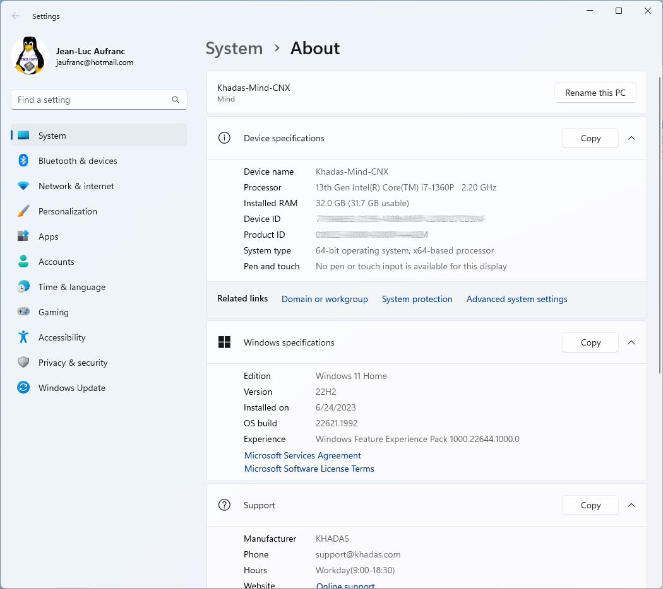Maximize the Settings window
Viewport: 663px width, 589px height.
[x=619, y=11]
